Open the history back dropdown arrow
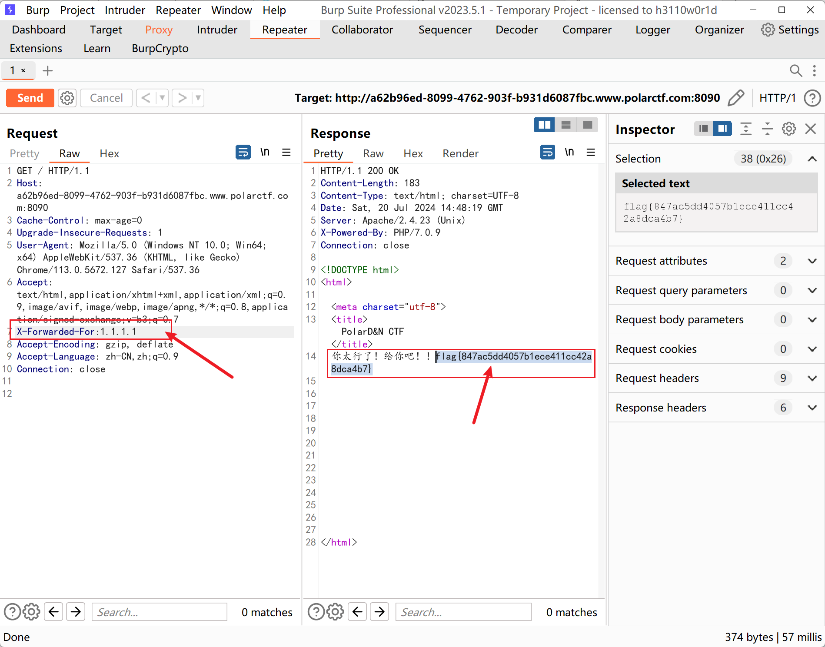This screenshot has width=825, height=647. coord(162,98)
